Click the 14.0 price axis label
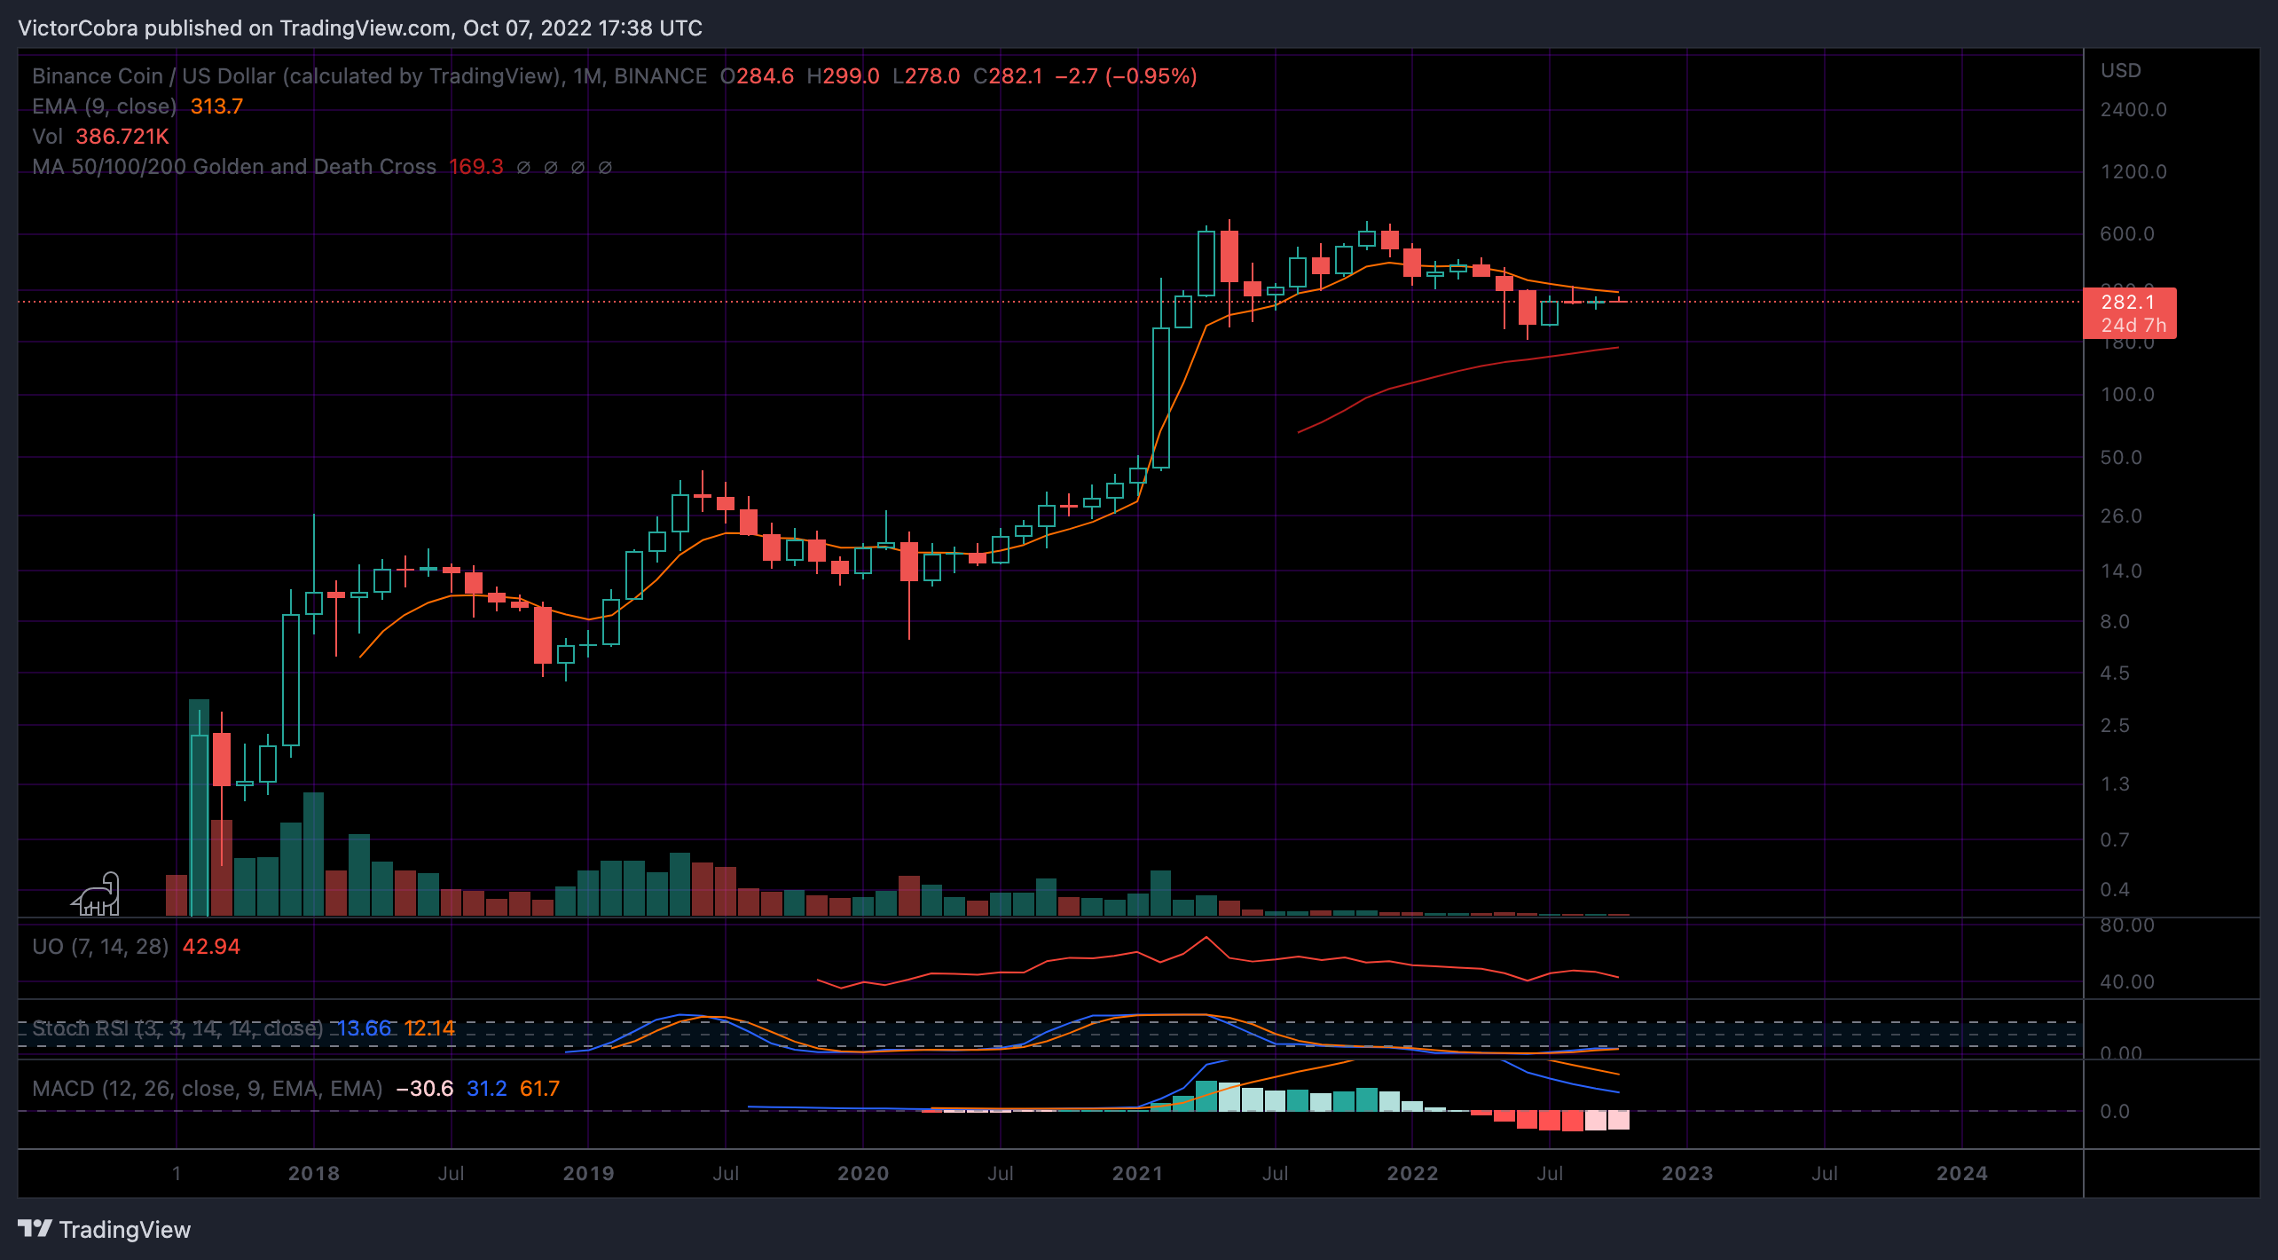 (x=2121, y=571)
